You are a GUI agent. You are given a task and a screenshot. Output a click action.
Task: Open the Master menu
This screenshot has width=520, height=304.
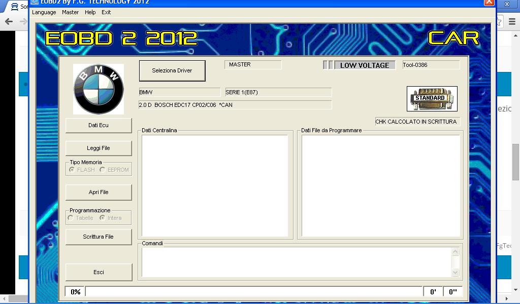tap(70, 12)
